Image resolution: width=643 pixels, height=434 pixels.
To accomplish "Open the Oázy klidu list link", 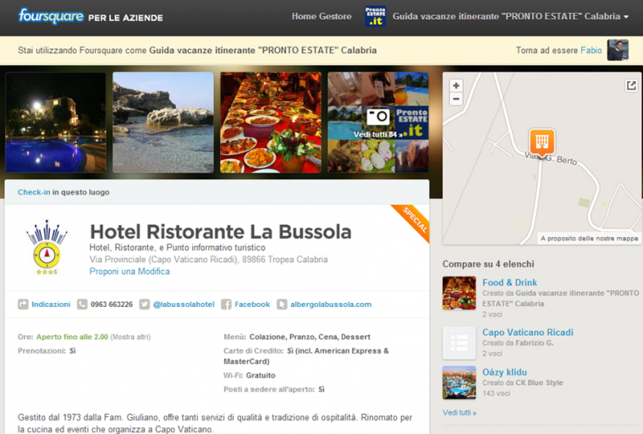I will pyautogui.click(x=504, y=372).
